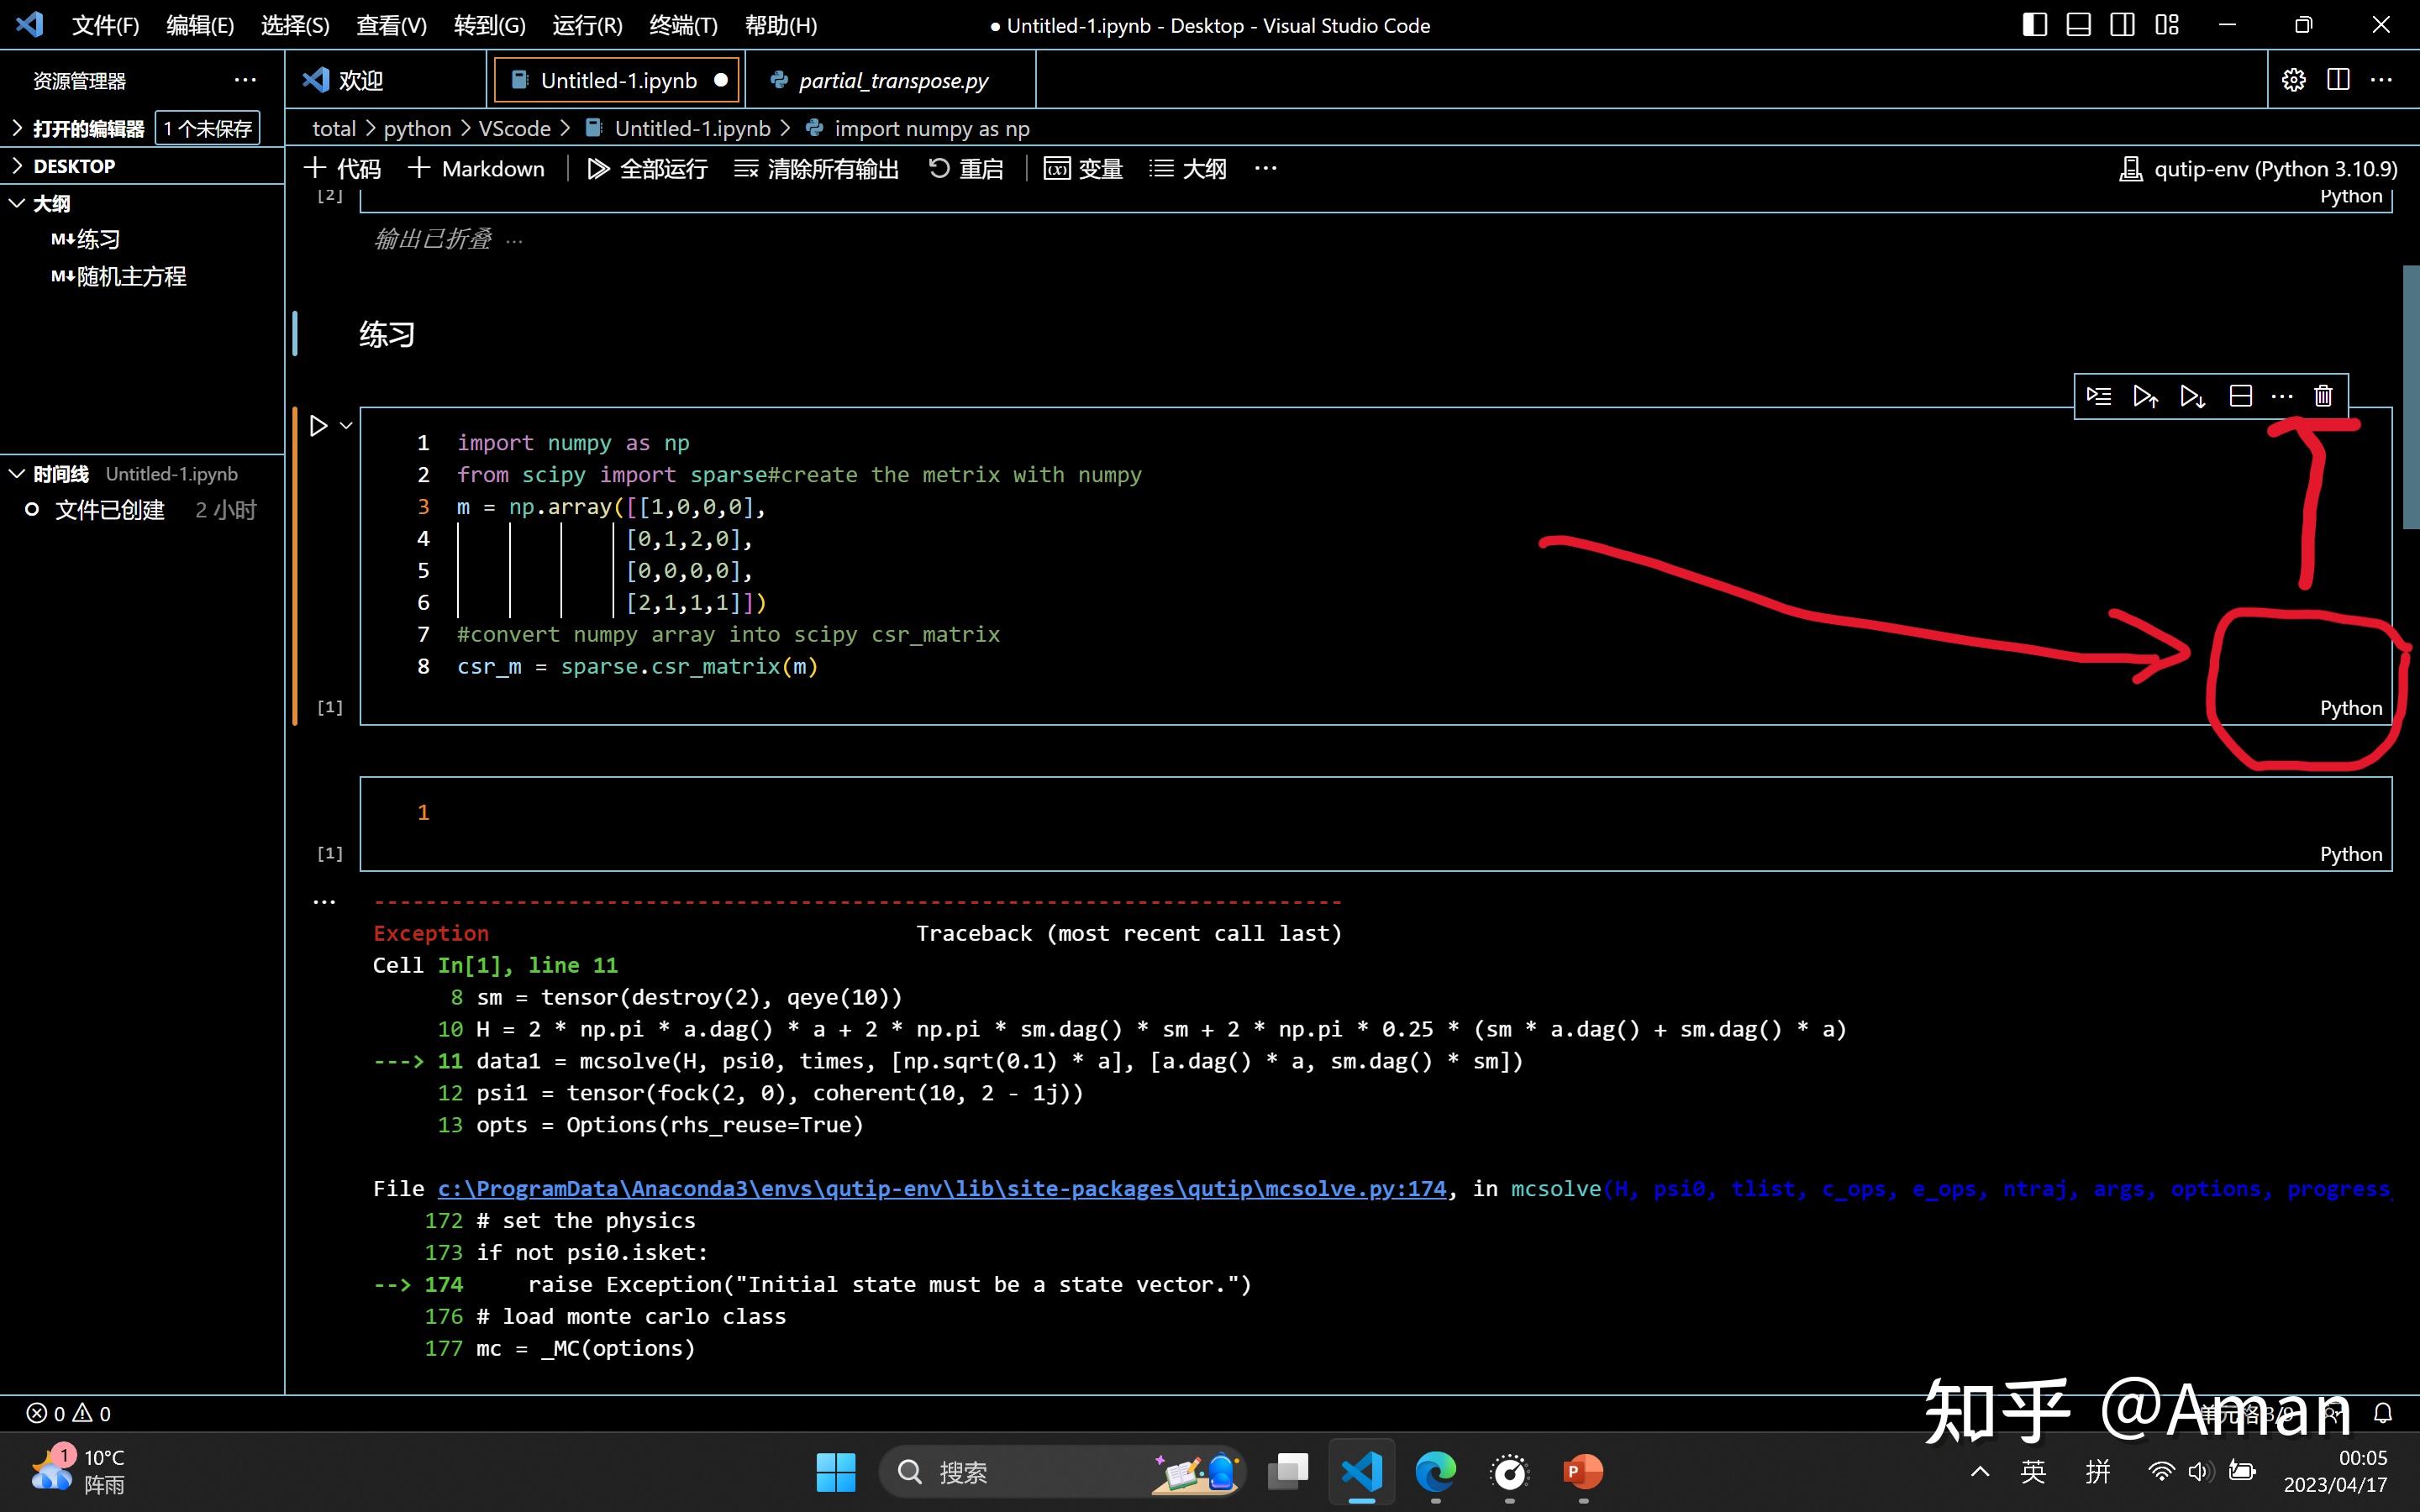Show hidden tray icons chevron
The width and height of the screenshot is (2420, 1512).
click(1979, 1472)
